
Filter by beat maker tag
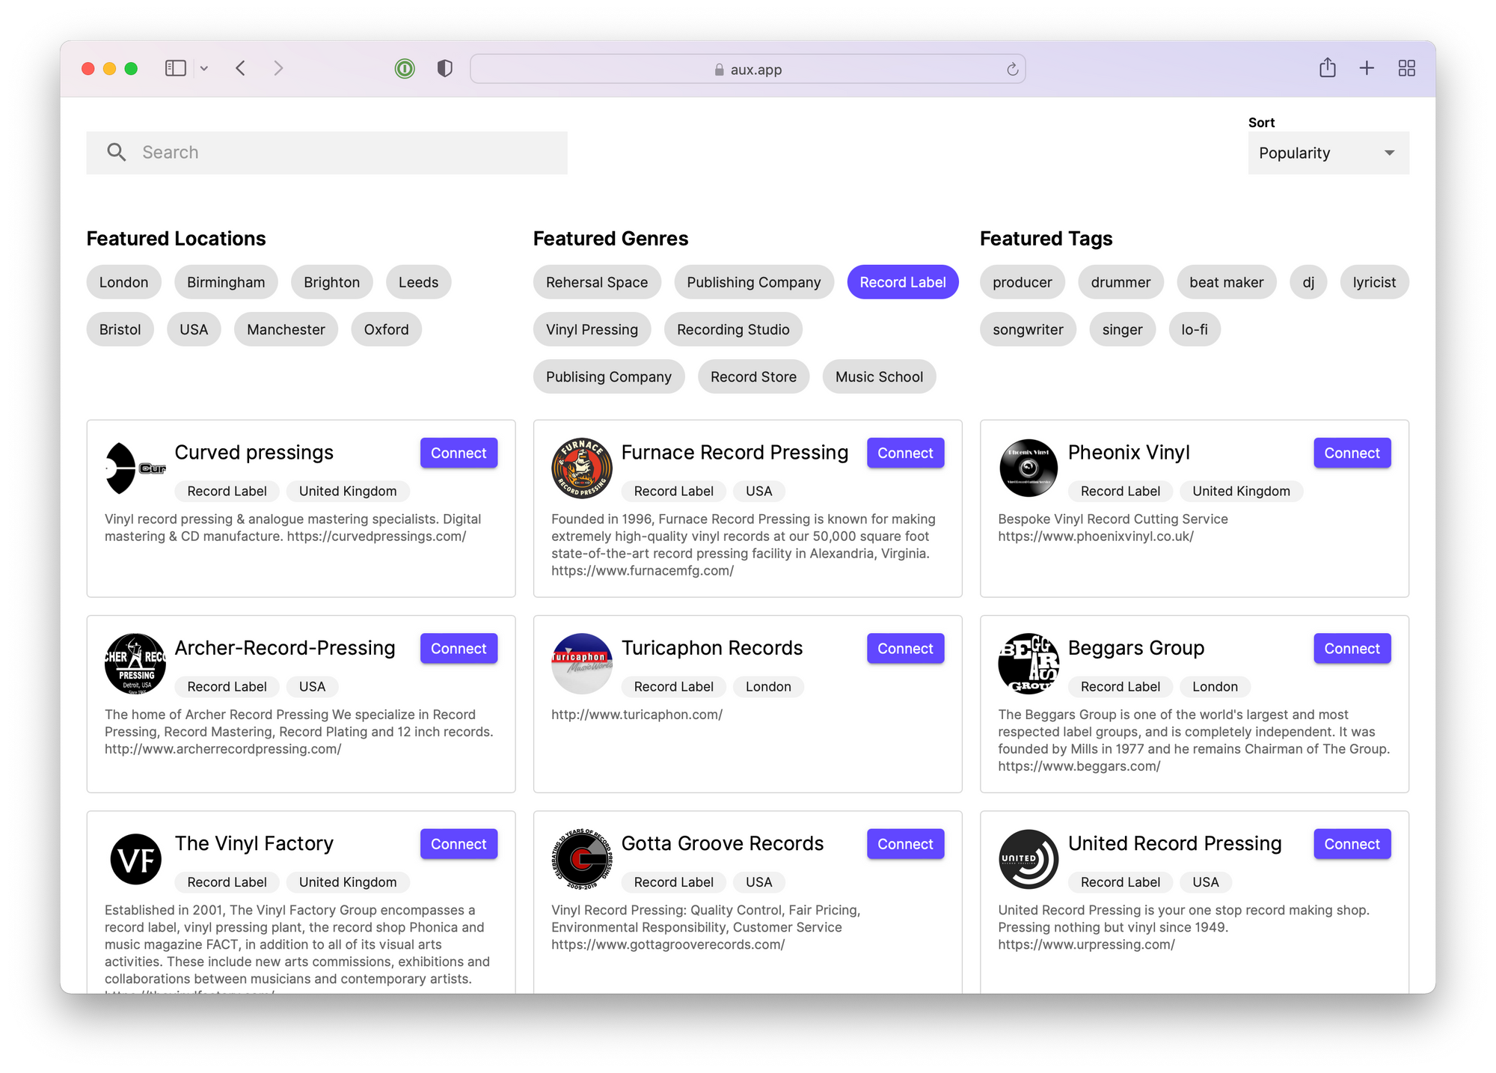(1227, 282)
